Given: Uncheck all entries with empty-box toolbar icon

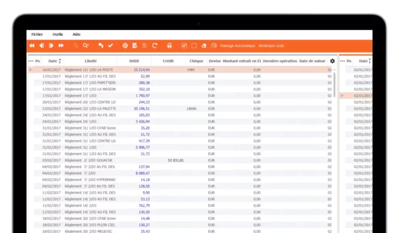Looking at the screenshot, I should pyautogui.click(x=194, y=46).
